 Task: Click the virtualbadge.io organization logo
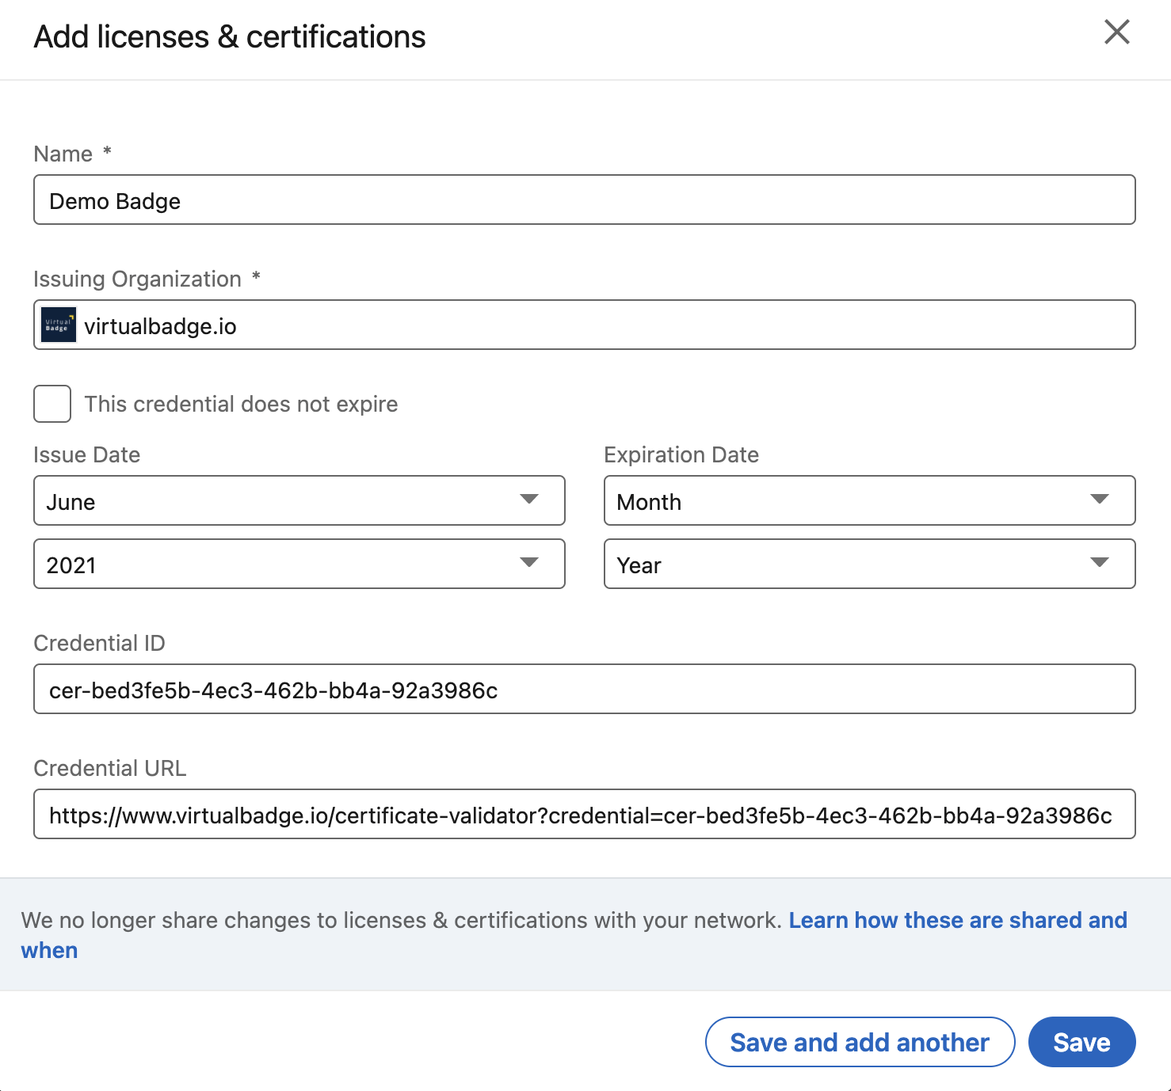pyautogui.click(x=57, y=324)
